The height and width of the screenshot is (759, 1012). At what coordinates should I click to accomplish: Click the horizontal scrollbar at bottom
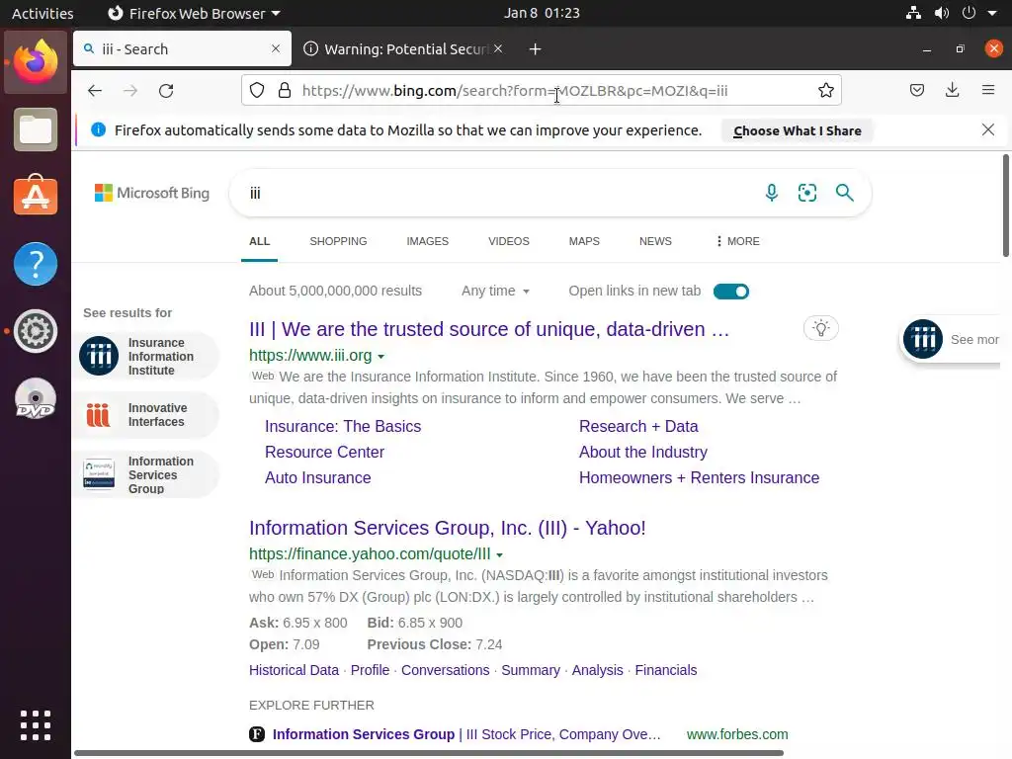click(429, 753)
